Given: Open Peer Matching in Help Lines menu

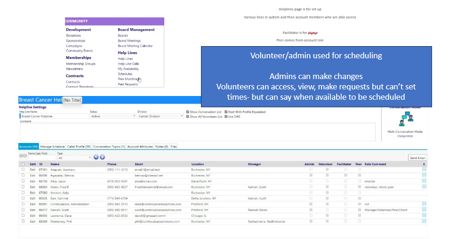Looking at the screenshot, I should [x=128, y=79].
